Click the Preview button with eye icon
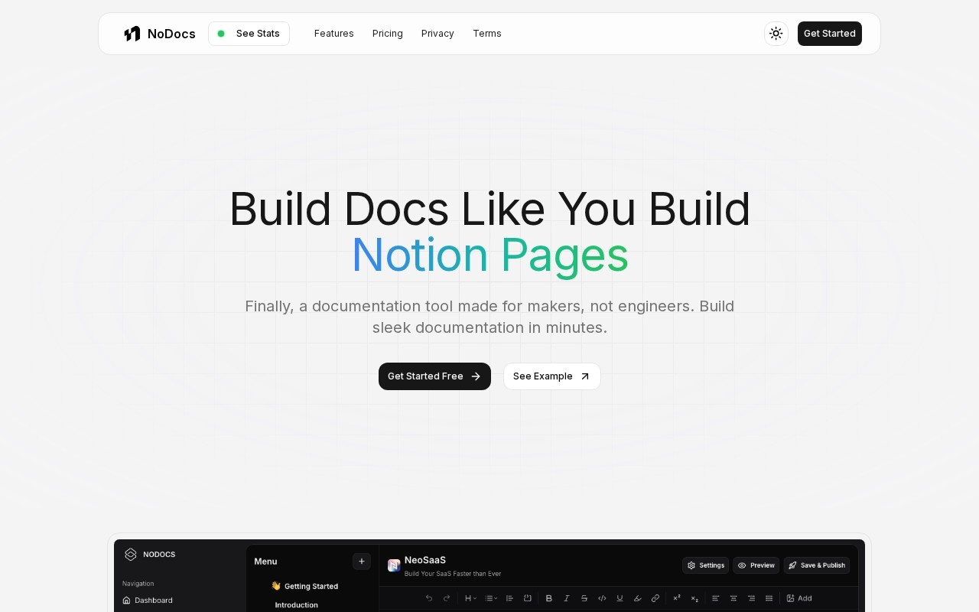 coord(756,565)
